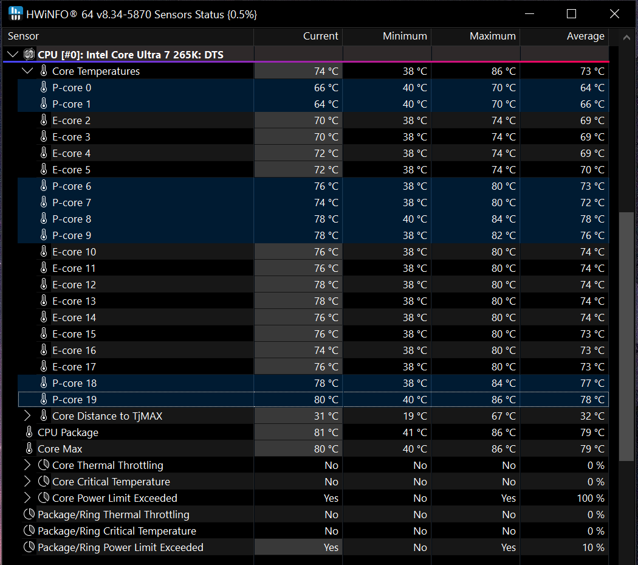Viewport: 638px width, 565px height.
Task: Click Core Max minimum value 40 °C
Action: tap(414, 448)
